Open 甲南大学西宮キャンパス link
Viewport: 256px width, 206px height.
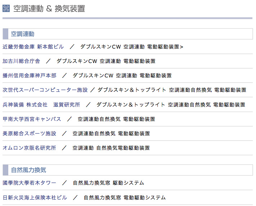tap(32, 119)
